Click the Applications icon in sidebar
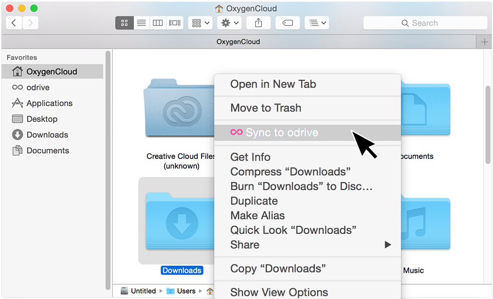This screenshot has height=299, width=493. tap(18, 103)
